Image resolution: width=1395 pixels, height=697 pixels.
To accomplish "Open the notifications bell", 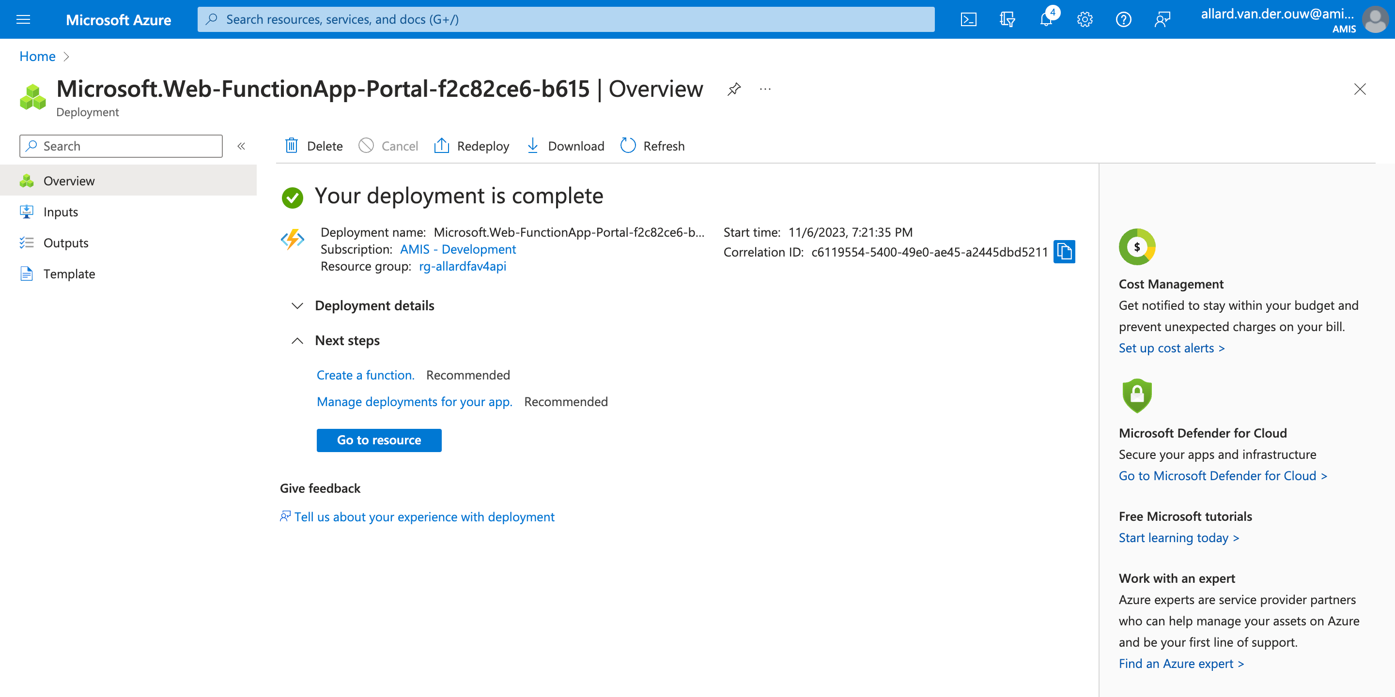I will tap(1046, 19).
